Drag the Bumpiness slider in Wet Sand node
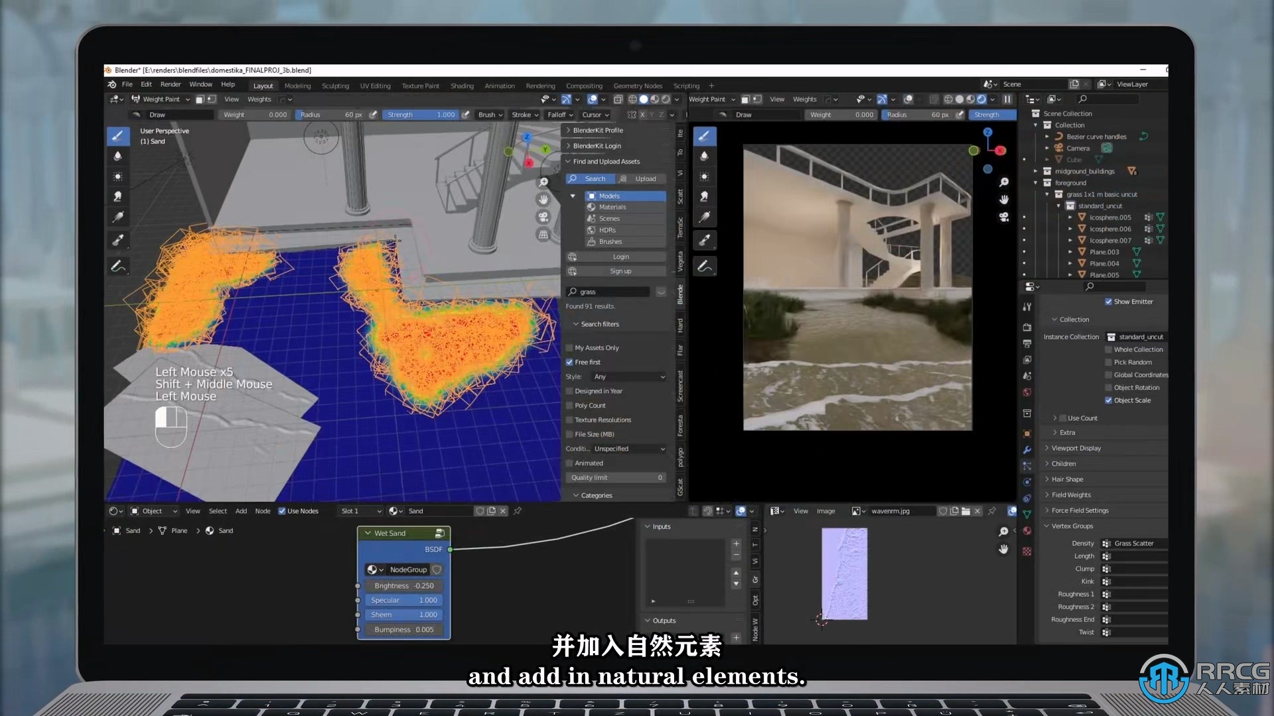The image size is (1274, 716). click(403, 628)
